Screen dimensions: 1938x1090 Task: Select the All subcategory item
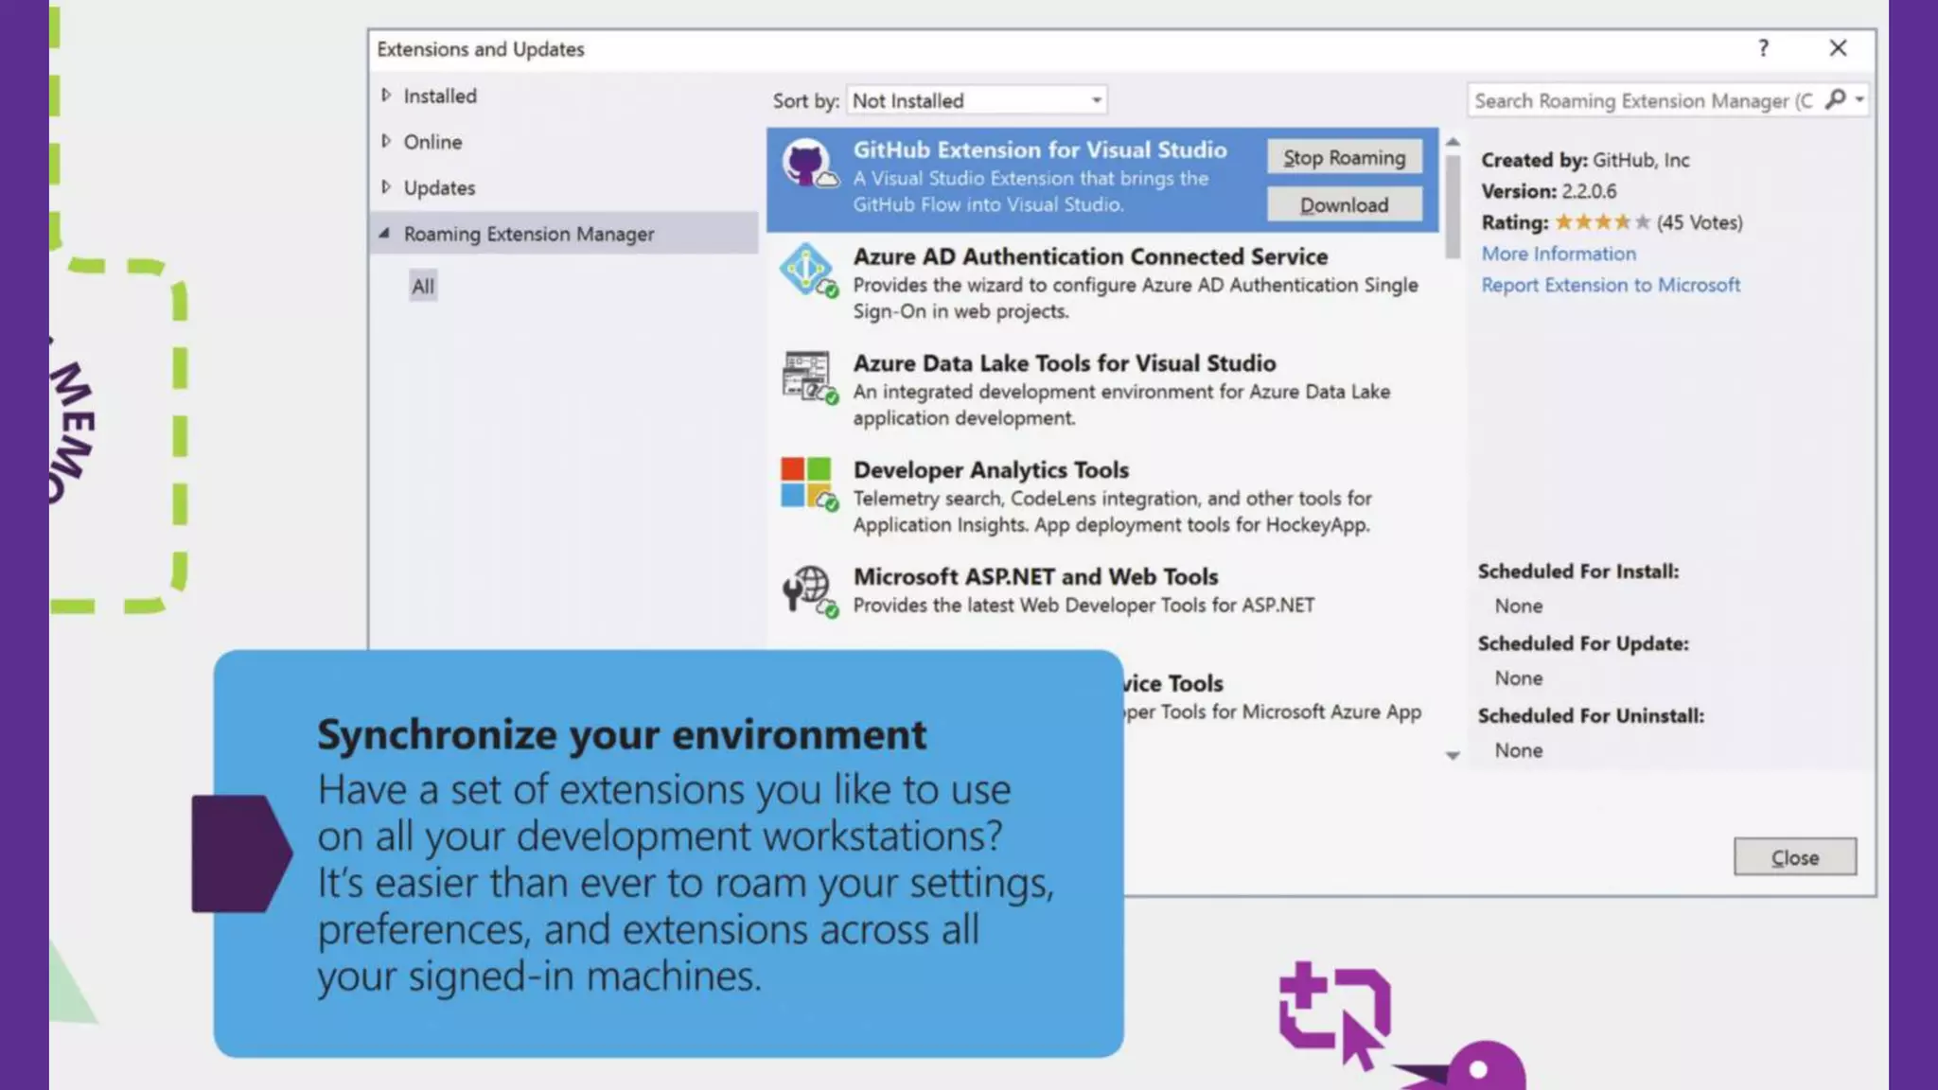pos(423,286)
